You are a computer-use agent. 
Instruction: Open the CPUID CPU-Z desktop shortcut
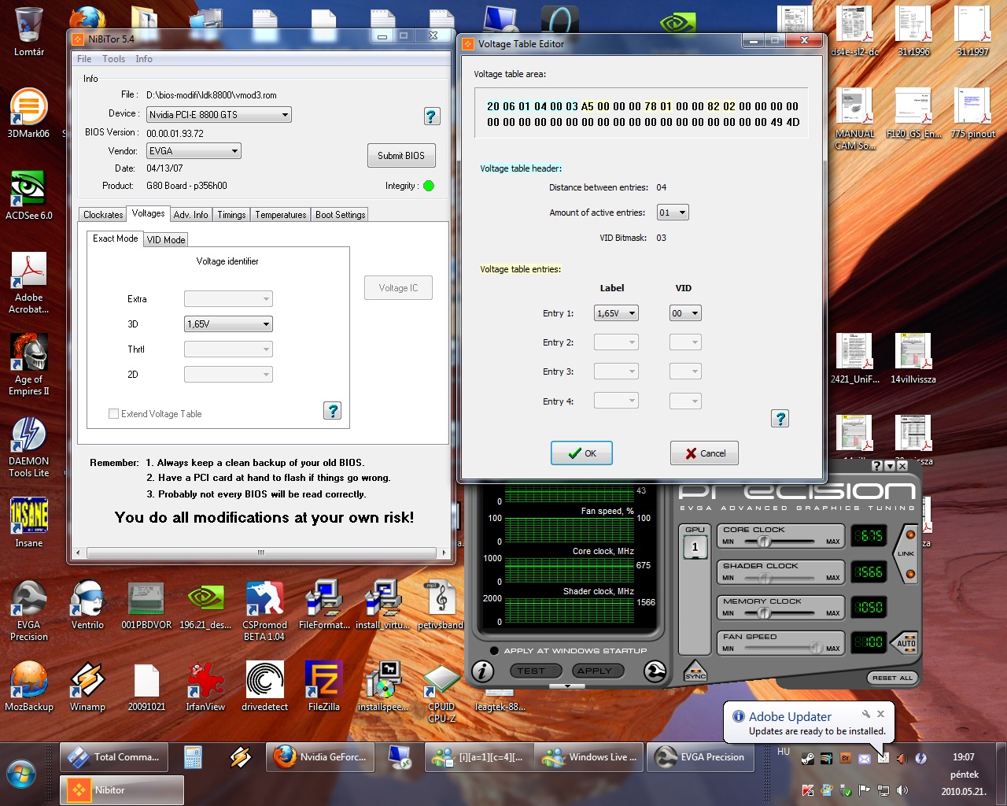click(441, 692)
